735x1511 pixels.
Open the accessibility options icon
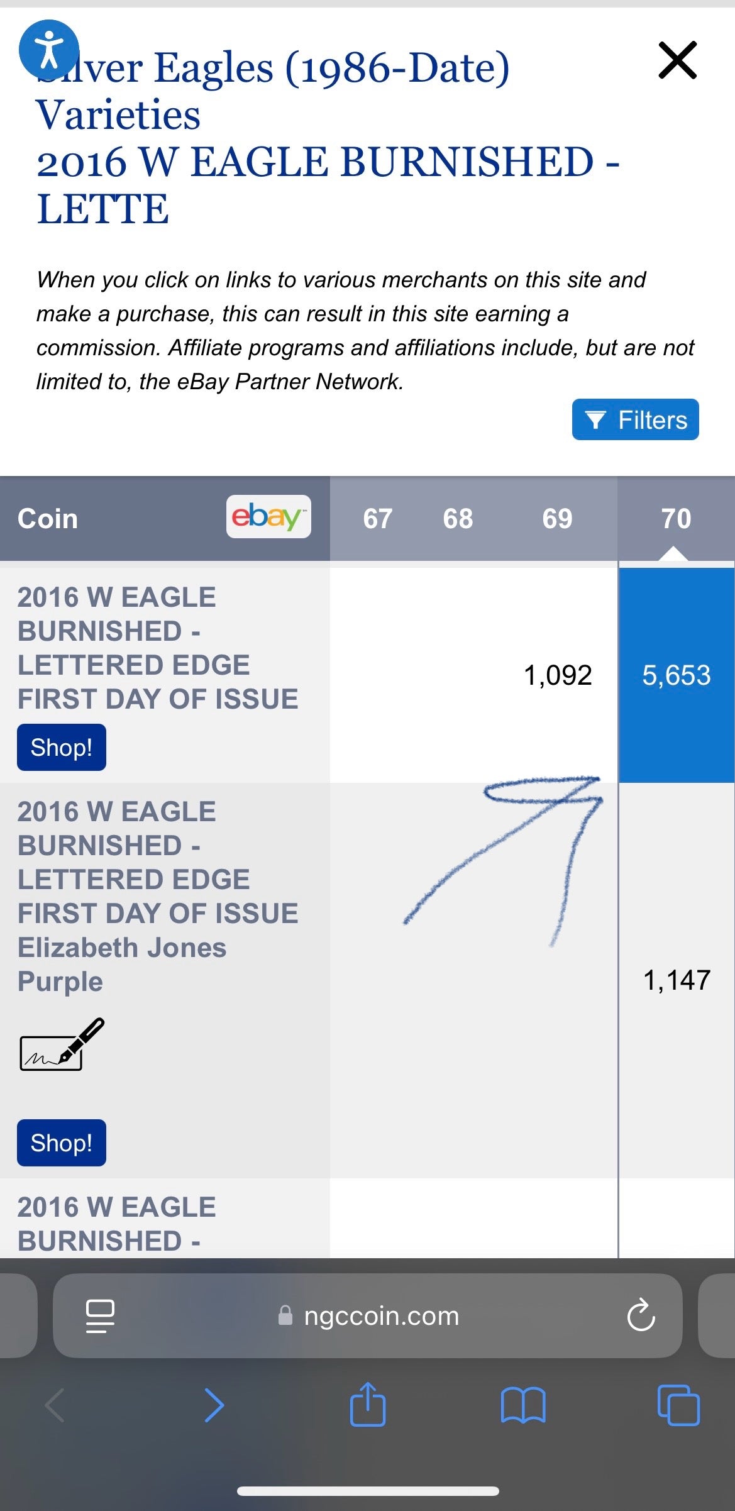point(49,50)
